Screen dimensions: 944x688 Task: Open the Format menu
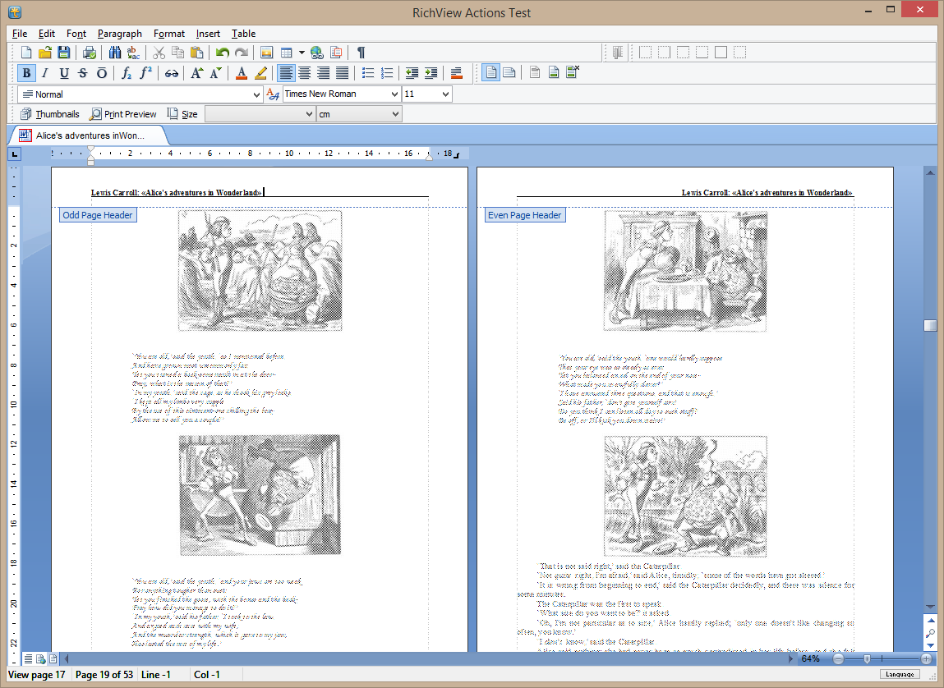pyautogui.click(x=168, y=34)
